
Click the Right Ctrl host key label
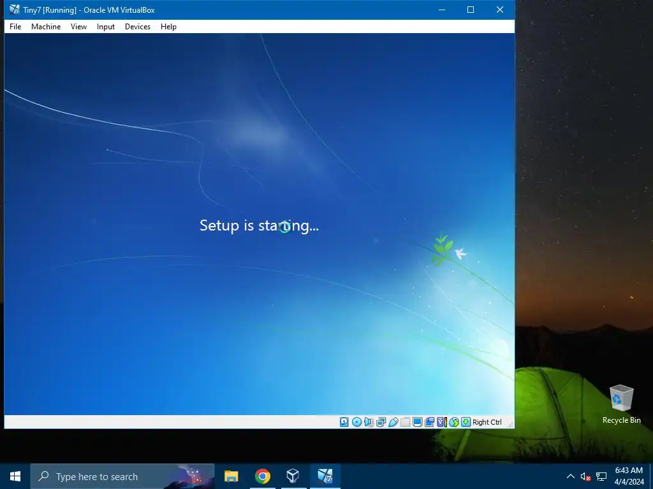click(487, 422)
